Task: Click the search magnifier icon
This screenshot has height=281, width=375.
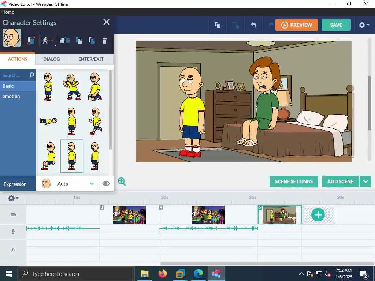Action: 31,75
